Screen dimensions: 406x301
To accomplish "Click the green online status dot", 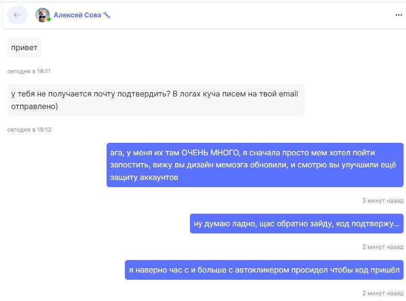I will (x=49, y=19).
